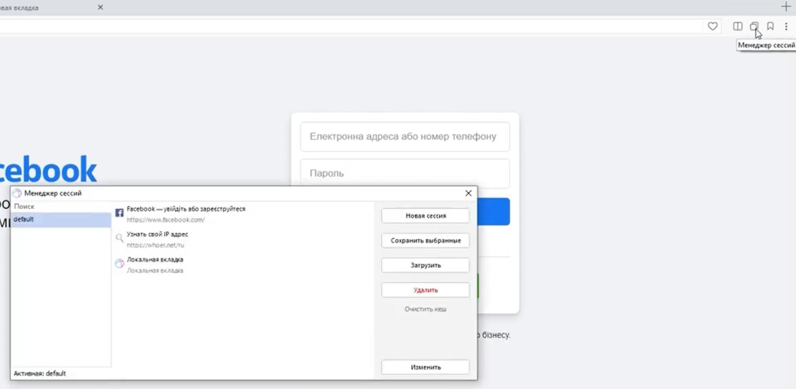This screenshot has height=389, width=796.
Task: Click the heart favorites icon
Action: click(x=712, y=26)
